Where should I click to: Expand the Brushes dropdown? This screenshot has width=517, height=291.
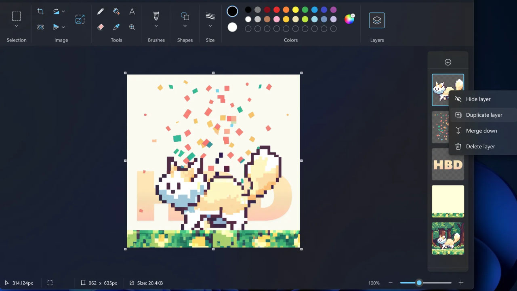pyautogui.click(x=156, y=26)
